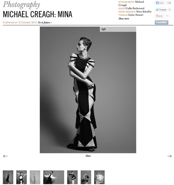The height and width of the screenshot is (185, 174).
Task: Open the Photography section heading
Action: (x=21, y=5)
